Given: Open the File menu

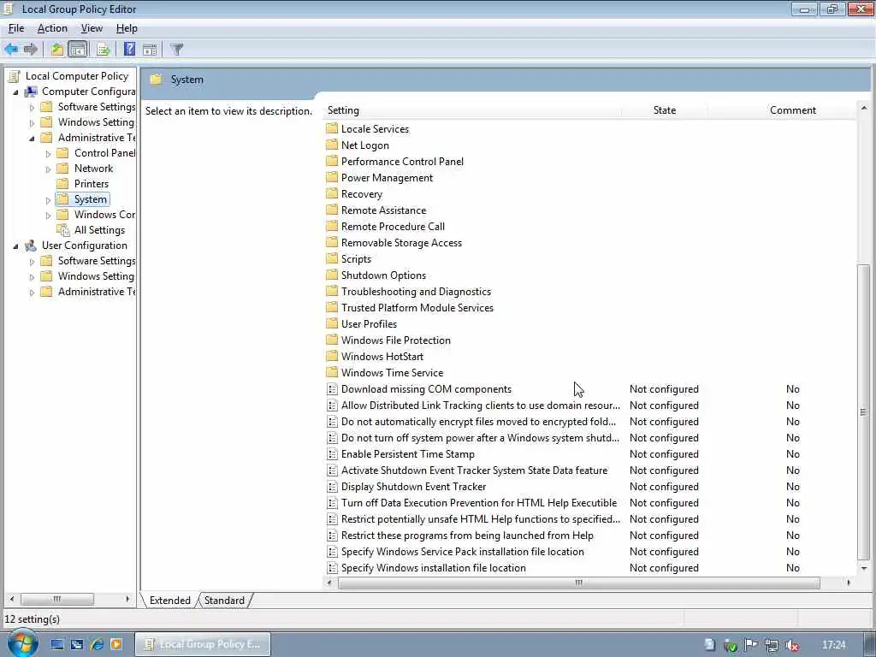Looking at the screenshot, I should pos(16,28).
